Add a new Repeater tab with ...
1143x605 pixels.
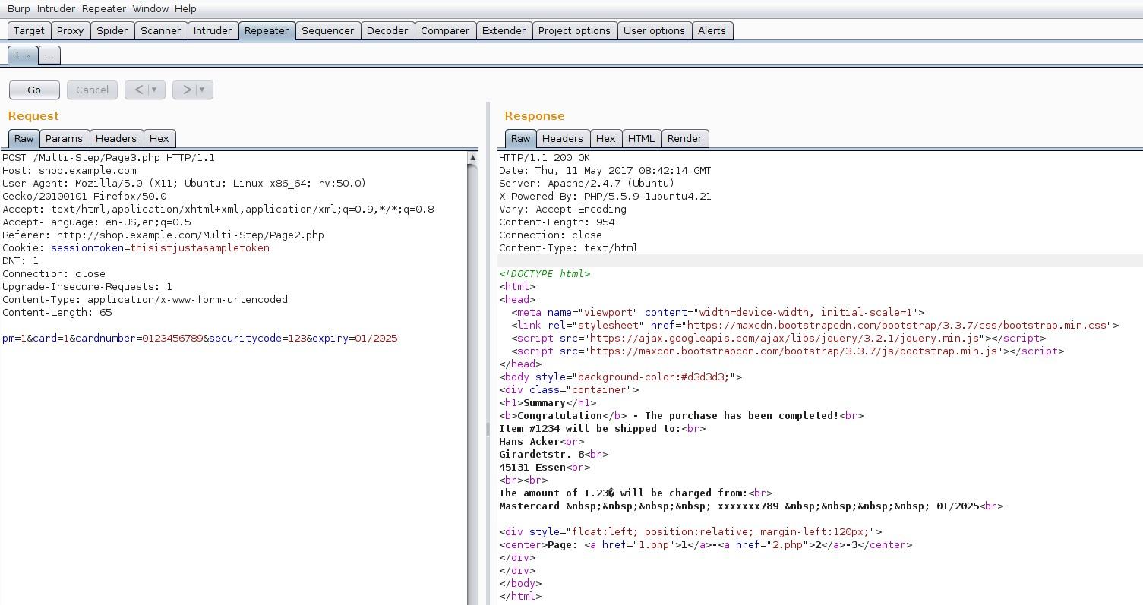point(49,55)
